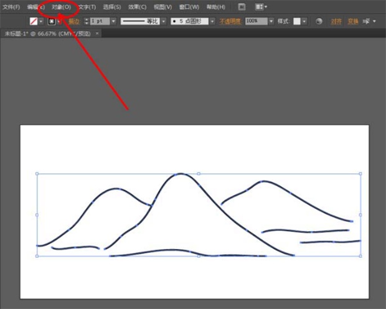386x309 pixels.
Task: Open the 变换 transform panel link
Action: click(353, 21)
